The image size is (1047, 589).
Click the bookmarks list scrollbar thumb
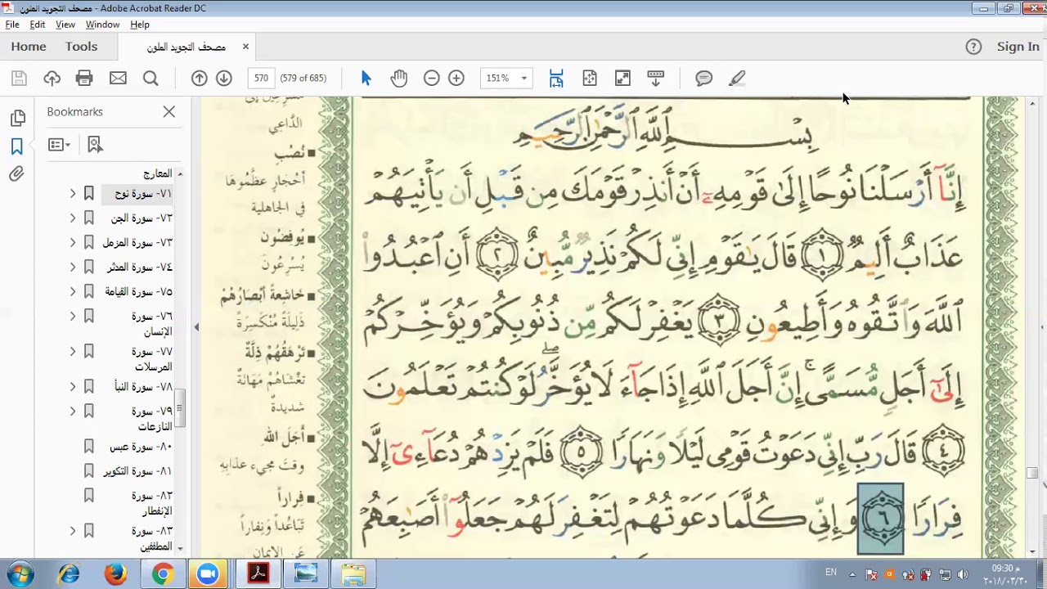(x=180, y=407)
